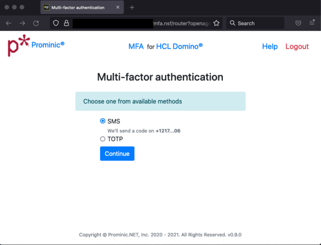Click the Continue button
Viewport: 321px width, 245px height.
tap(117, 153)
